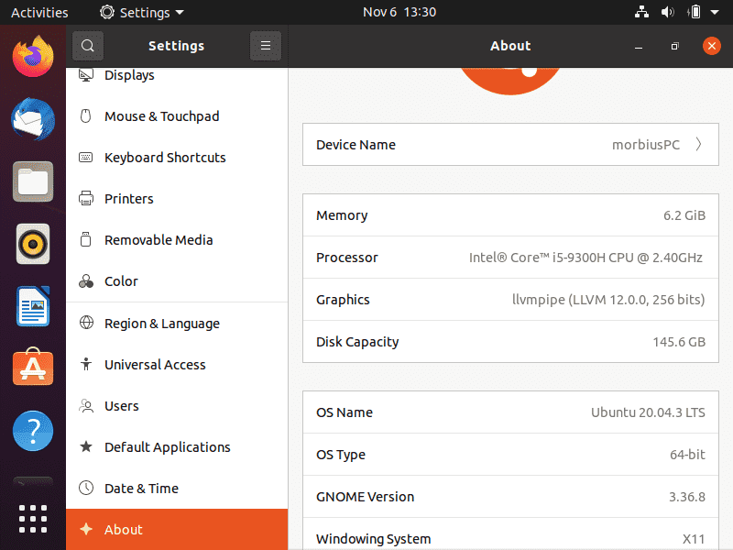The image size is (733, 550).
Task: Open the Help icon in dock
Action: 33,431
